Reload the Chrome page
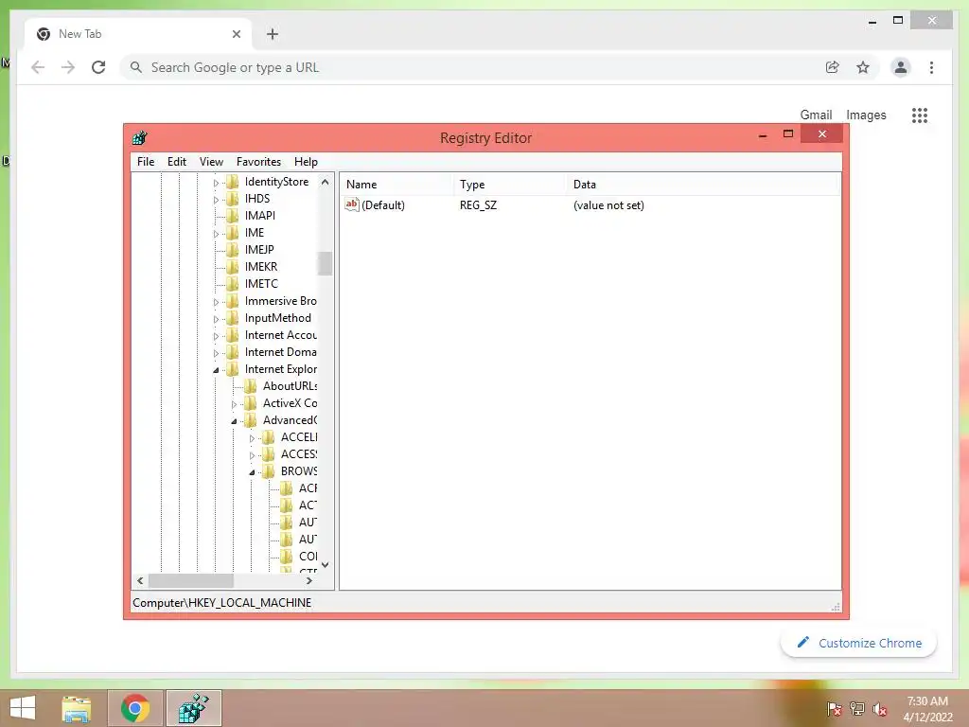The width and height of the screenshot is (969, 727). point(98,67)
